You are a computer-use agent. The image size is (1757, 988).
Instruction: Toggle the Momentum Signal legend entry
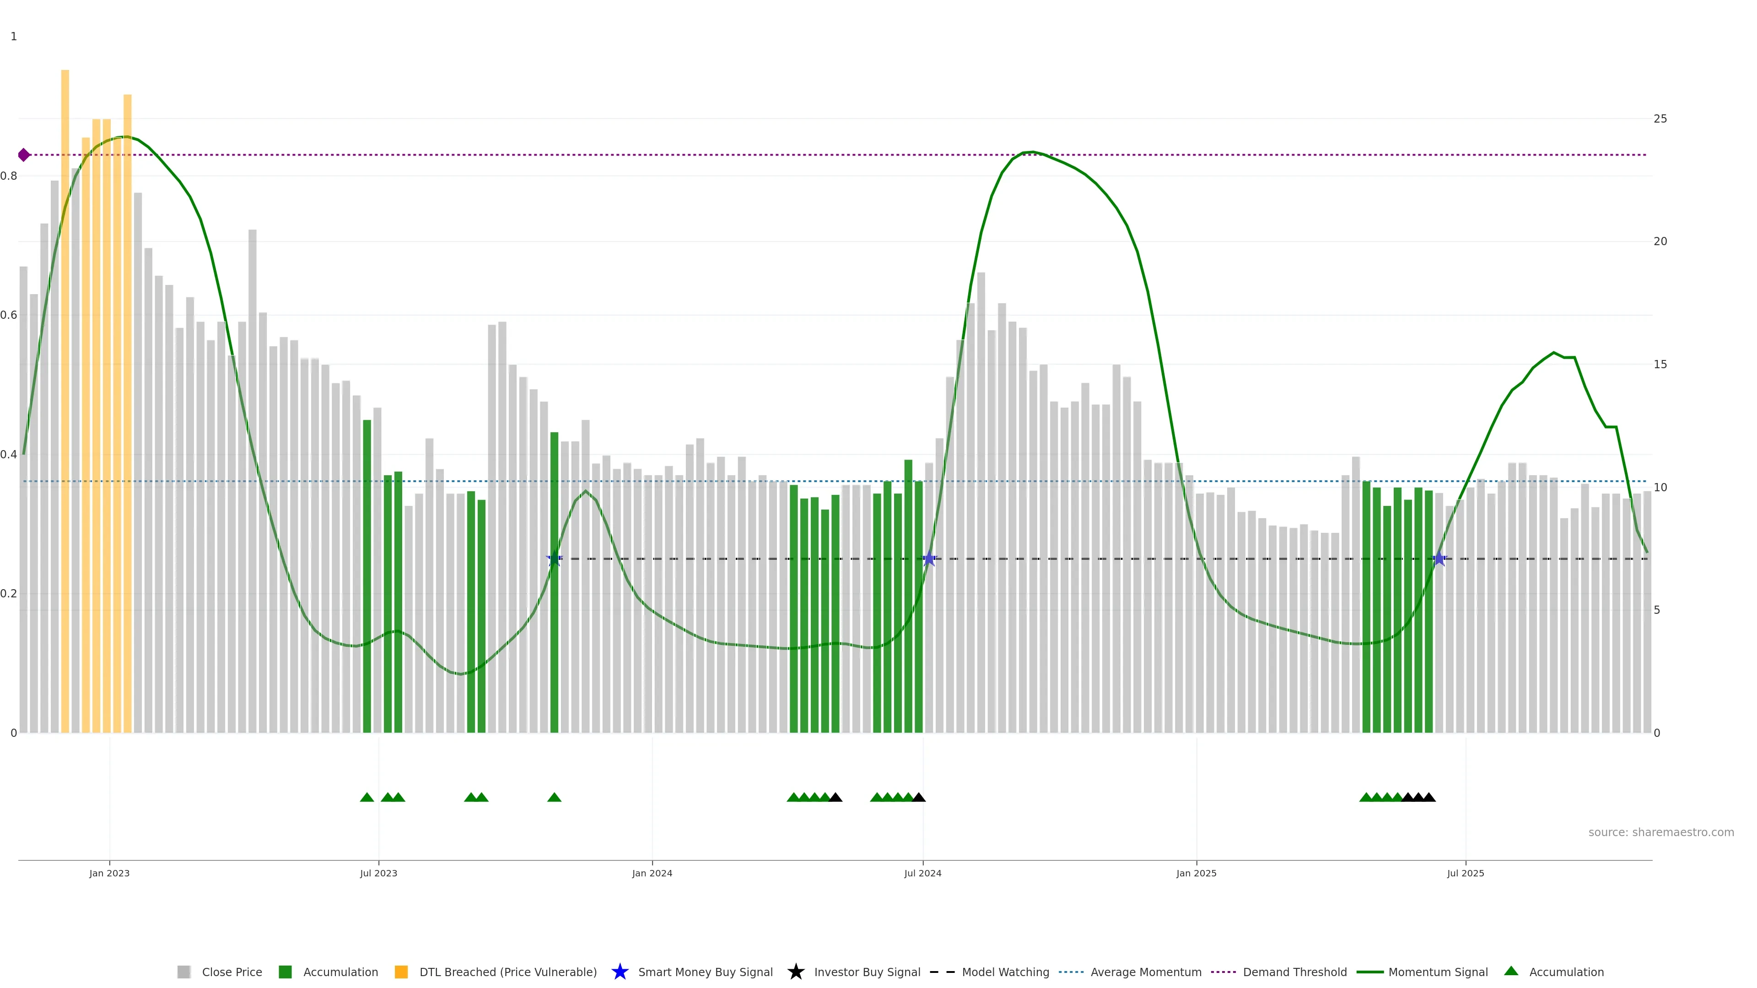(1438, 972)
